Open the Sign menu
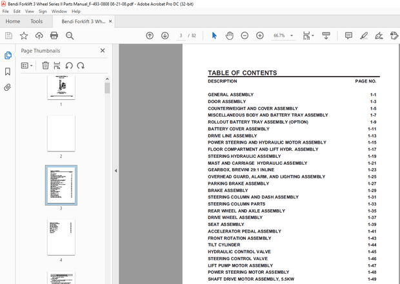 point(43,12)
